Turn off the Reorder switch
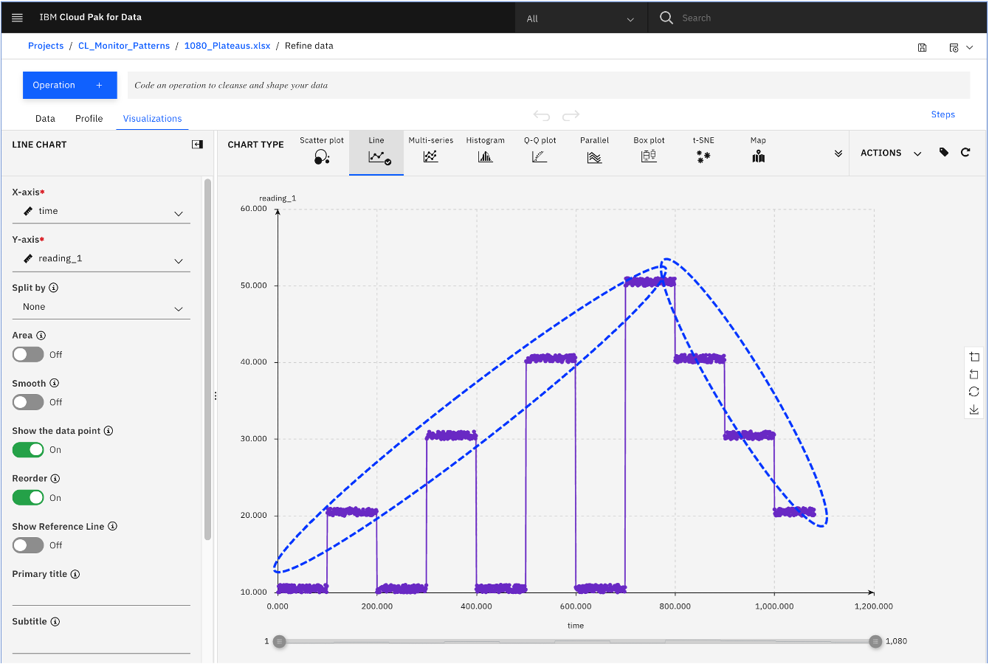Viewport: 989px width, 664px height. click(x=28, y=497)
